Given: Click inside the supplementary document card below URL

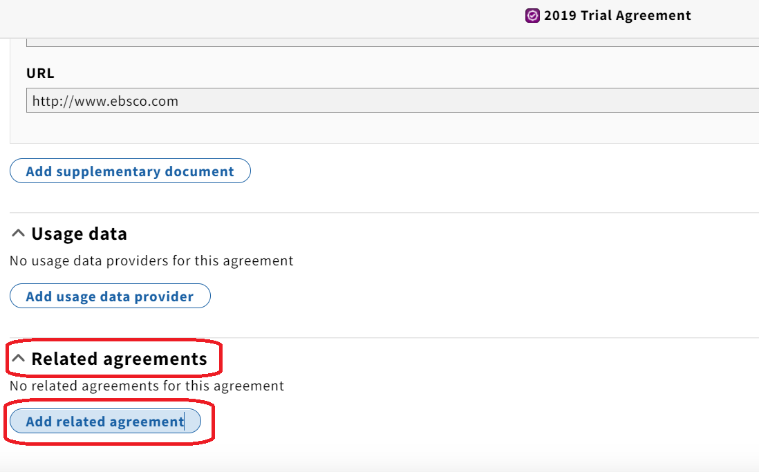Looking at the screenshot, I should [x=387, y=127].
